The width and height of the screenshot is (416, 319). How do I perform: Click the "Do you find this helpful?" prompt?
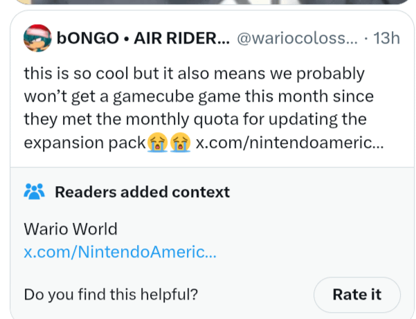(111, 294)
